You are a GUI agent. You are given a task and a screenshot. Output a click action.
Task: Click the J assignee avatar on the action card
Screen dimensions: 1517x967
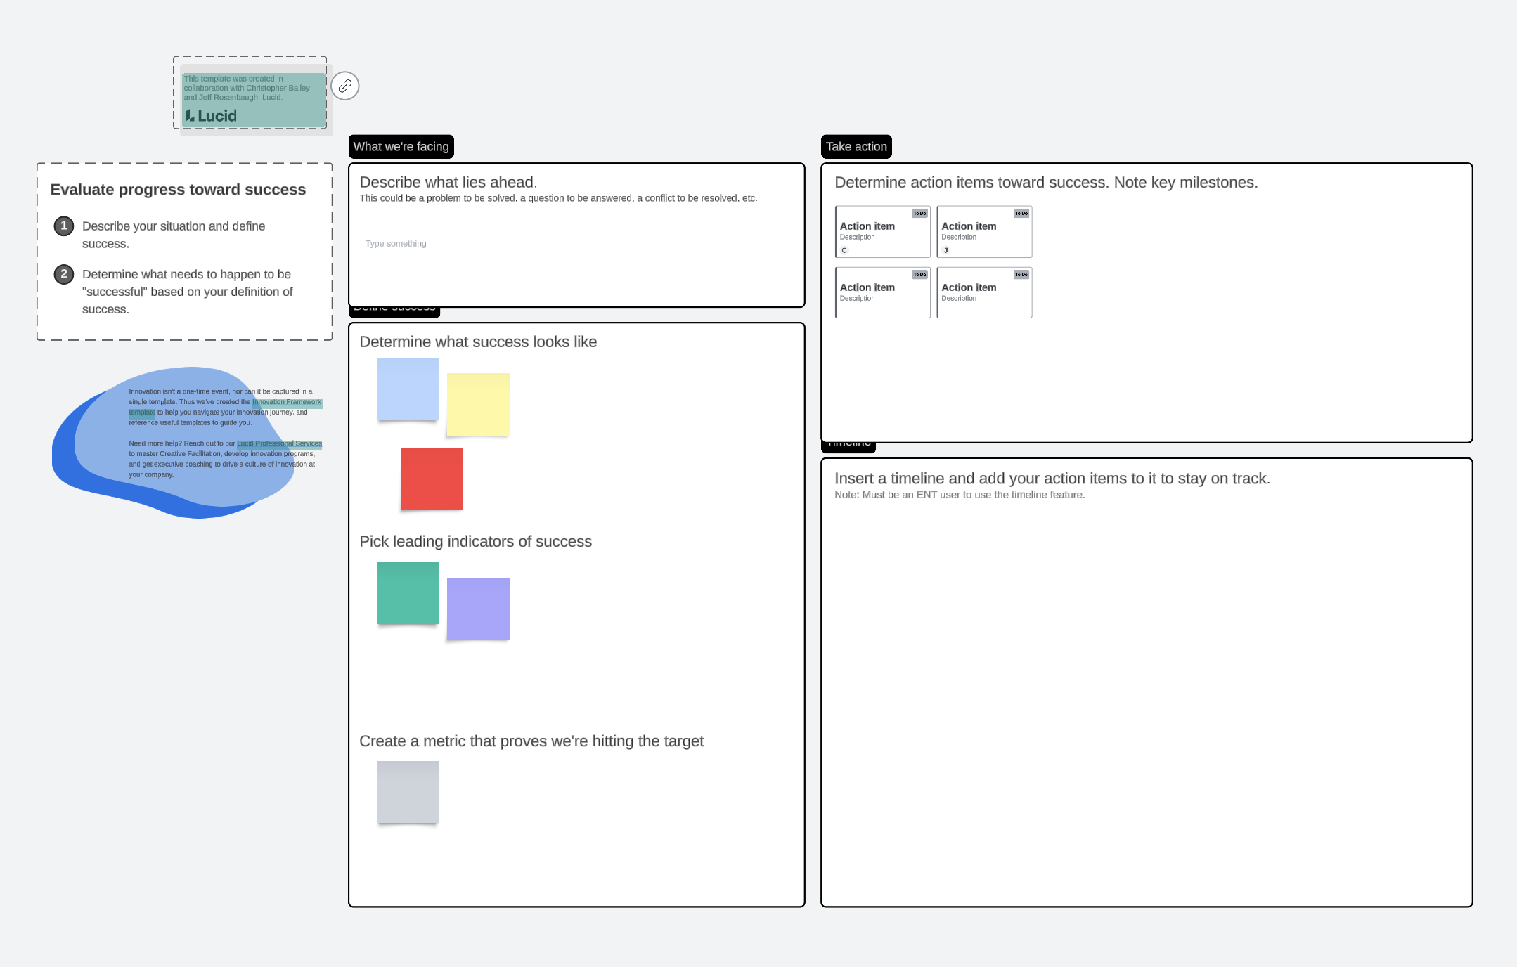945,250
